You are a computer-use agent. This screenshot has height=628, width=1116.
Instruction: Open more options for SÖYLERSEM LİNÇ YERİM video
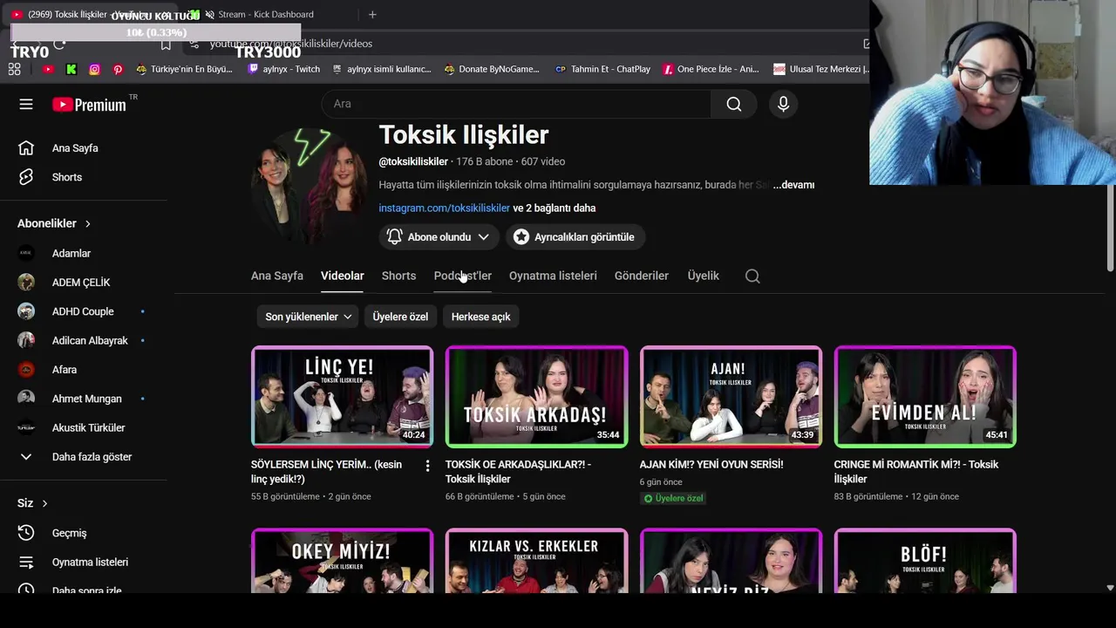[427, 466]
